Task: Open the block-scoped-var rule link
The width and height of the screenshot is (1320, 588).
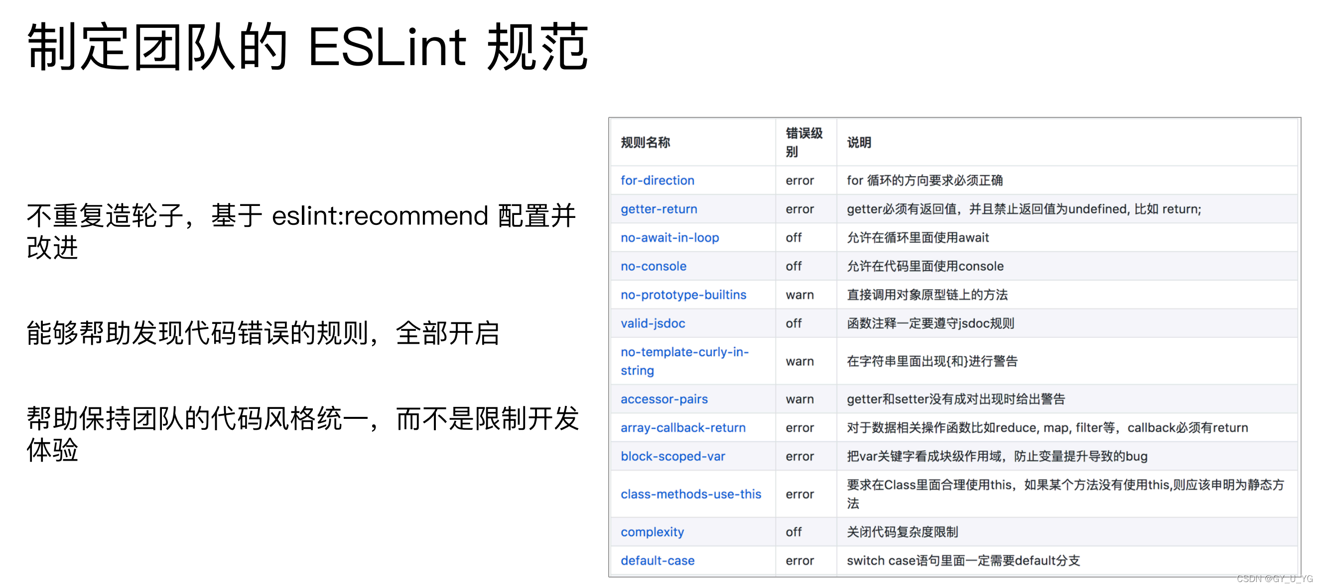Action: click(673, 457)
